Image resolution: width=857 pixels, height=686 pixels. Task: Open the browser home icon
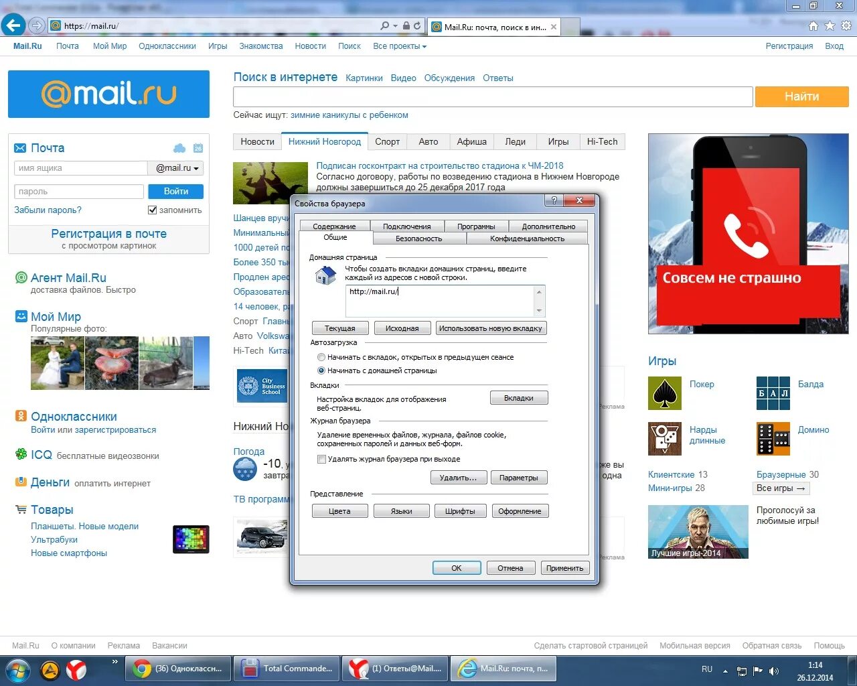[813, 25]
